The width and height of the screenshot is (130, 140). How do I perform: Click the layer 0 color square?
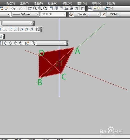109,8
